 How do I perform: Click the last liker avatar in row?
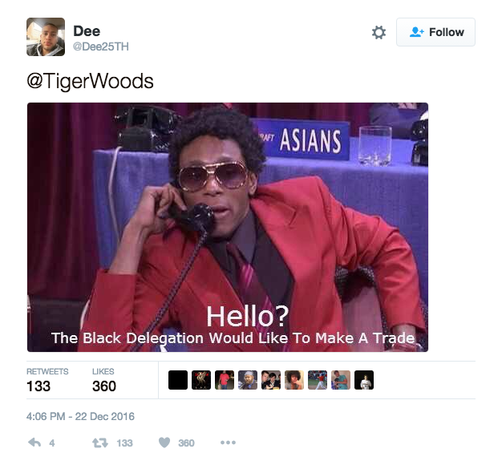(364, 380)
